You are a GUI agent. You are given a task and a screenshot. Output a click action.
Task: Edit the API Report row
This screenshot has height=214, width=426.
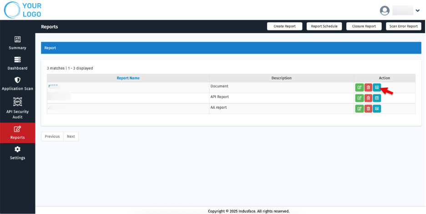pos(359,98)
